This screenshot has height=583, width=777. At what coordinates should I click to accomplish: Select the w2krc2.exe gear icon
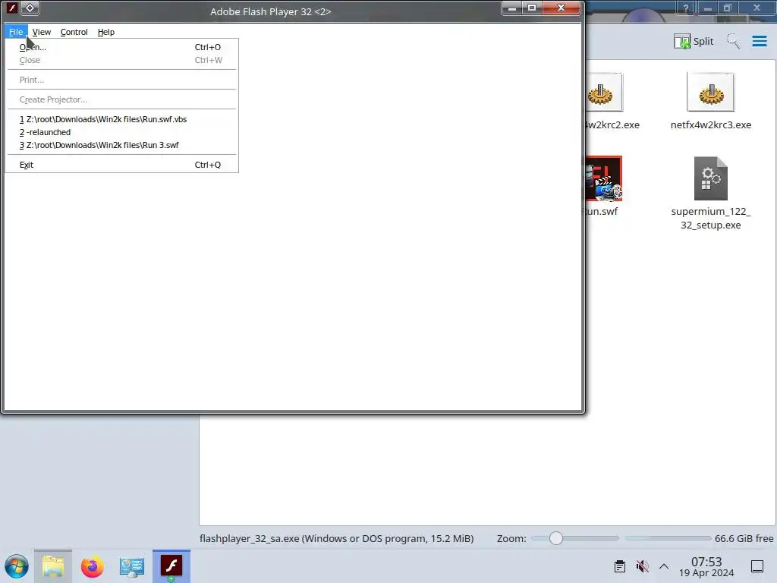click(604, 92)
